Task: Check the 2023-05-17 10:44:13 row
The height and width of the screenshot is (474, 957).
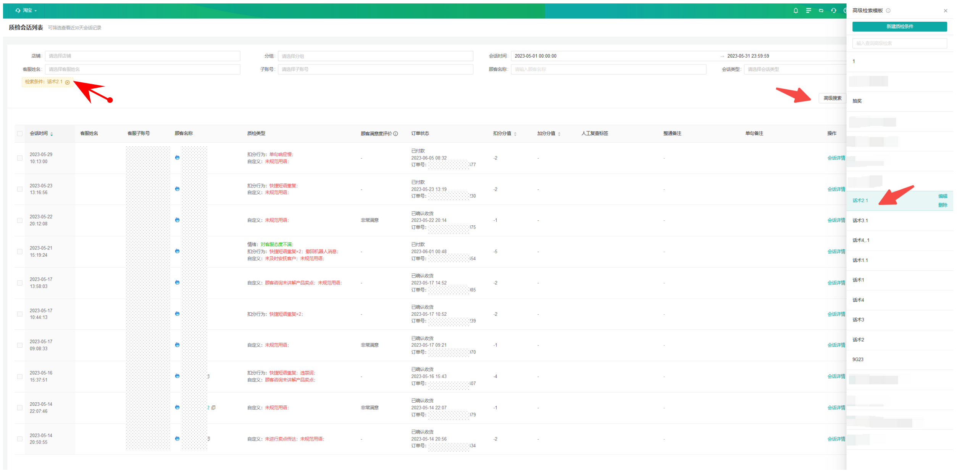Action: [20, 314]
